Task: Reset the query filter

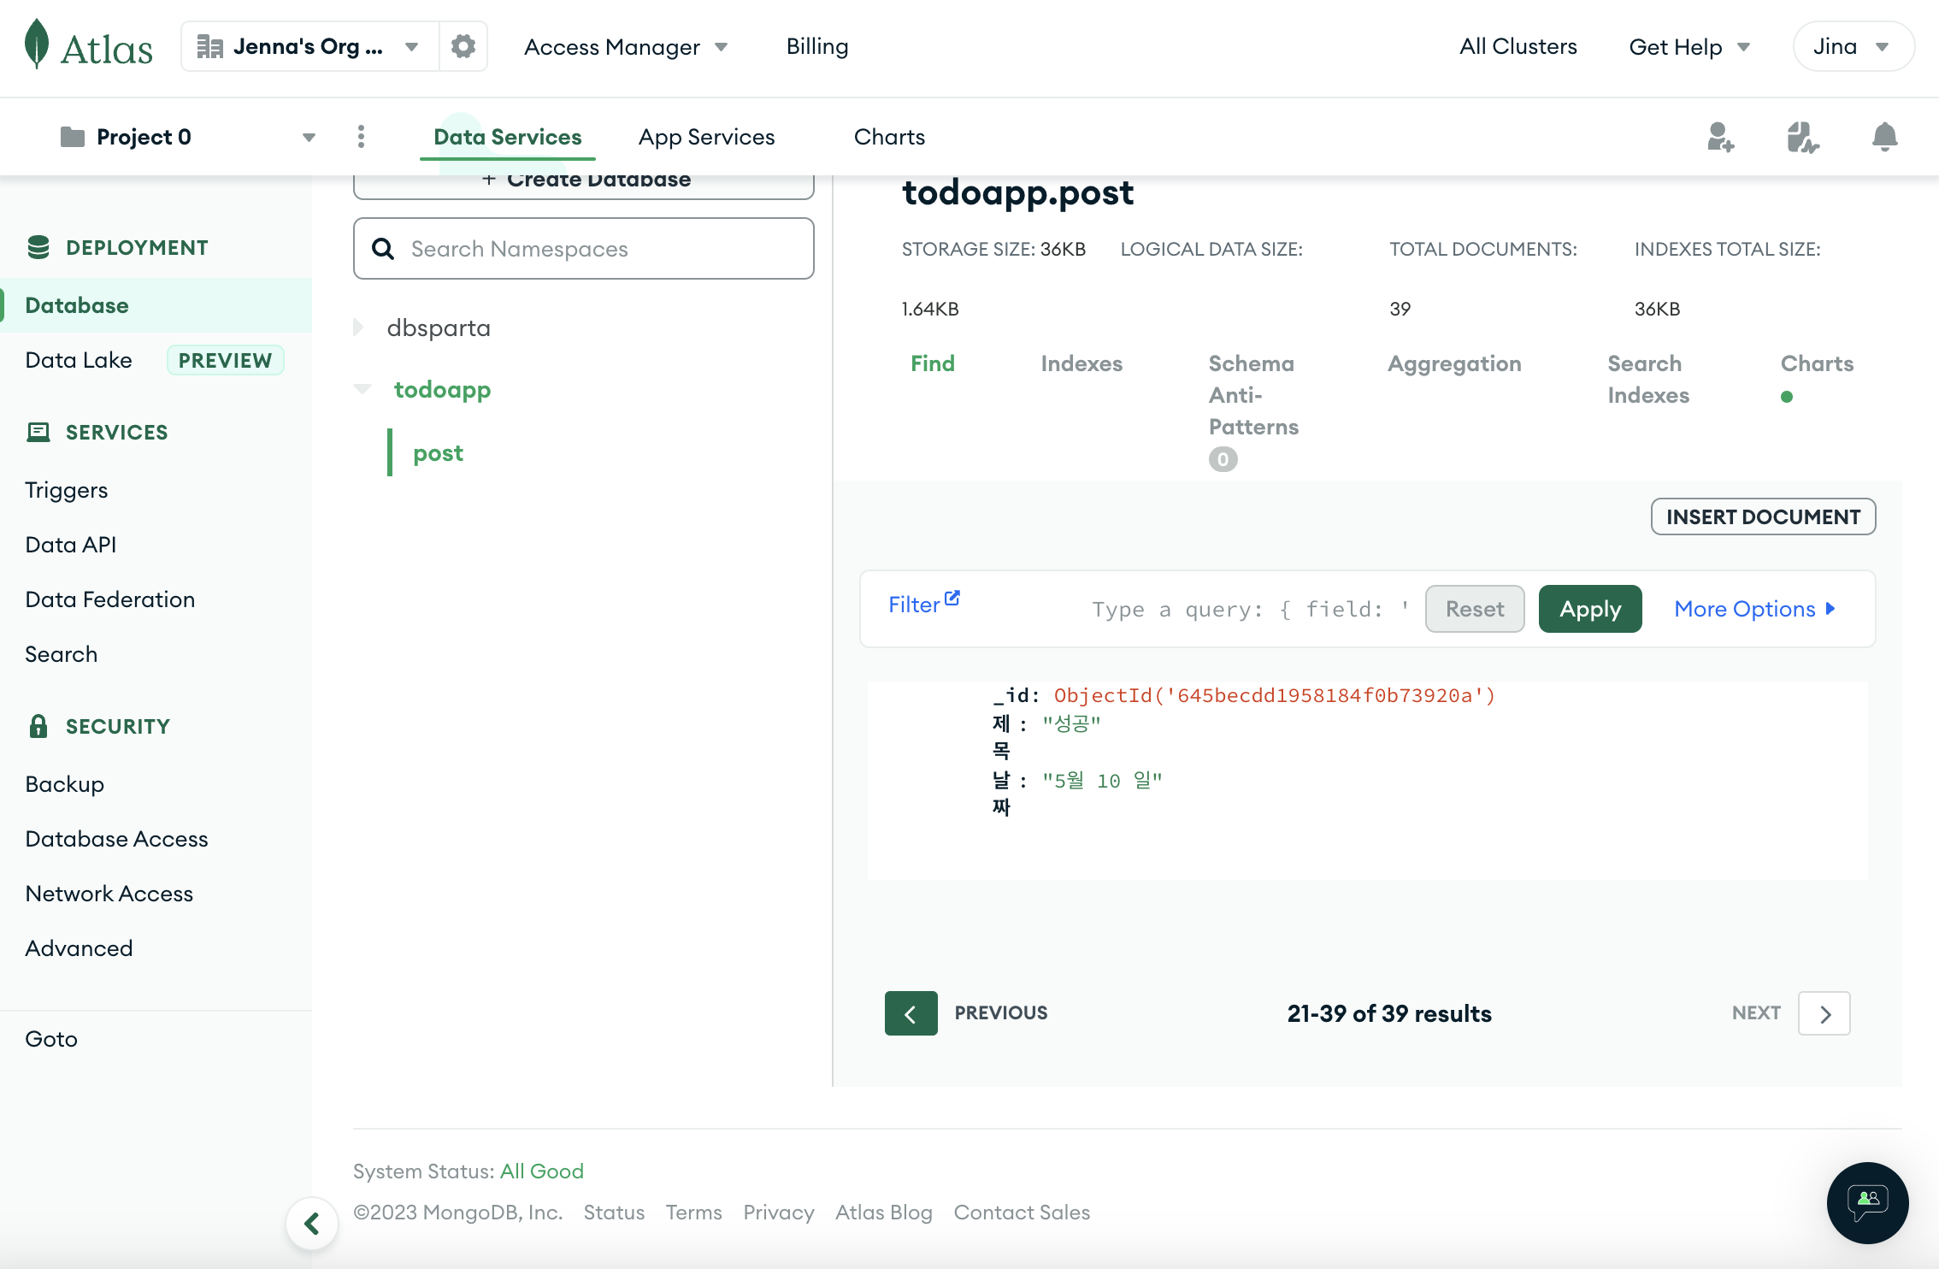Action: [x=1475, y=609]
